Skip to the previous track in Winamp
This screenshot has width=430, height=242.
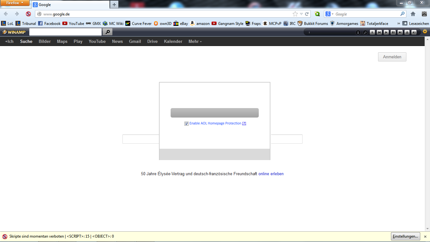[379, 32]
